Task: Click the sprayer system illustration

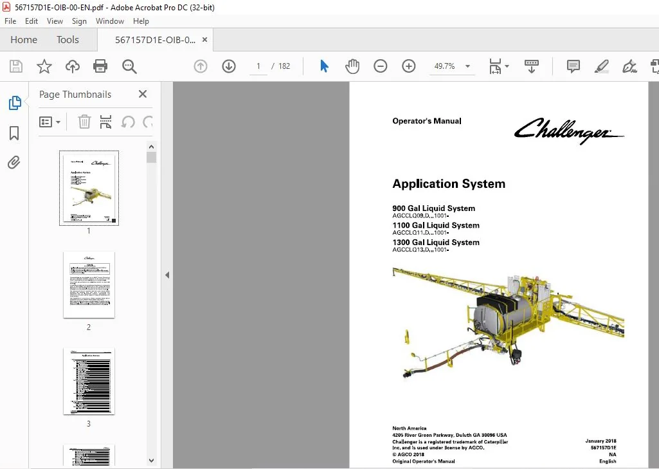Action: coord(508,322)
